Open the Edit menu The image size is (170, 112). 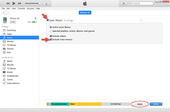(8, 8)
